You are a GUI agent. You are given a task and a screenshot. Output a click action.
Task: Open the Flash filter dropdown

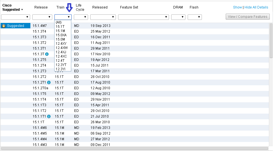click(195, 17)
